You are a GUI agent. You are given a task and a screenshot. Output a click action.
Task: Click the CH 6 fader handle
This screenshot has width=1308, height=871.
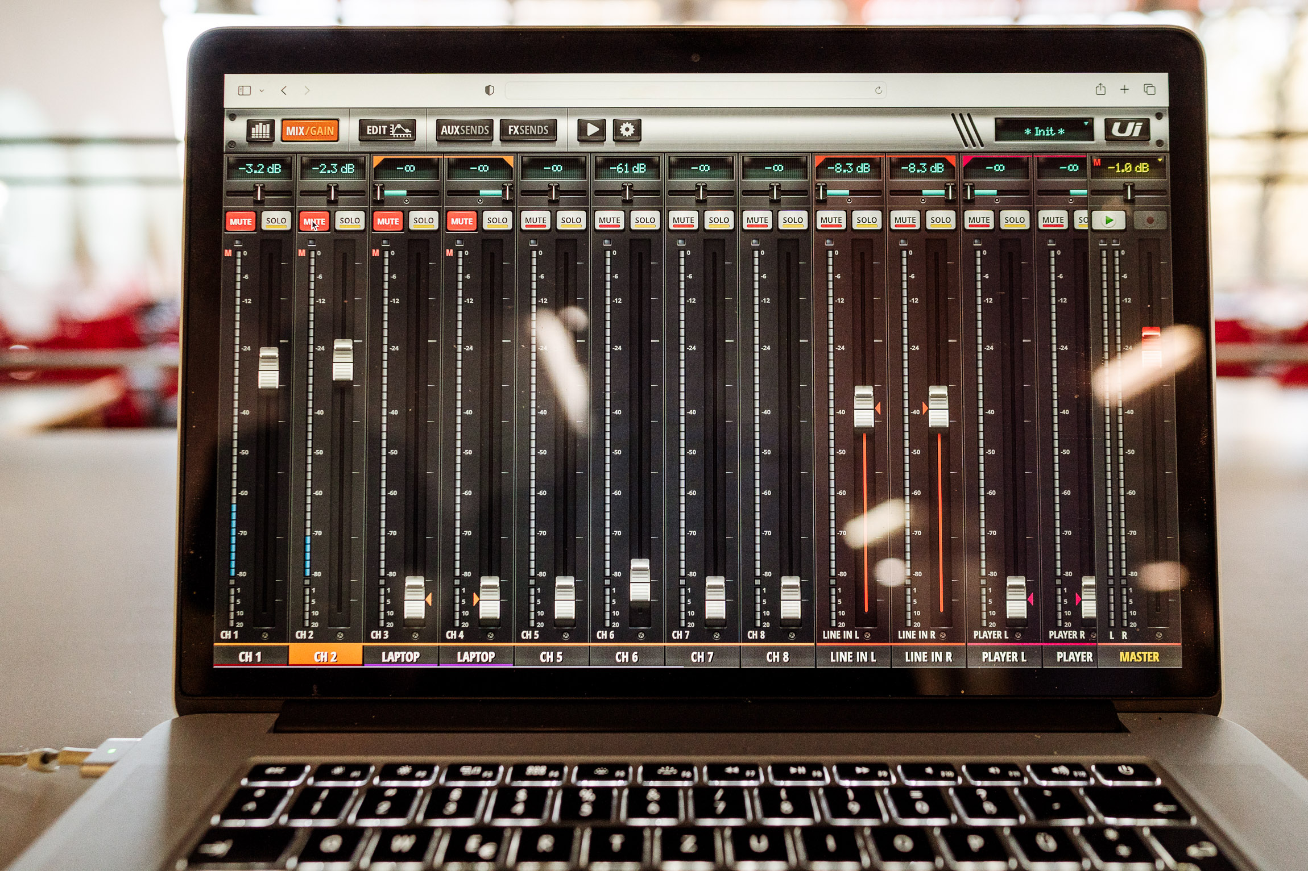640,580
